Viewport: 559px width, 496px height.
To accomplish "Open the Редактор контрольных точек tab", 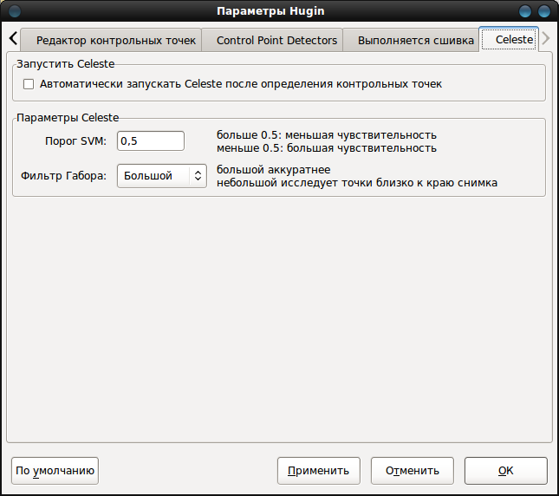I will (111, 40).
